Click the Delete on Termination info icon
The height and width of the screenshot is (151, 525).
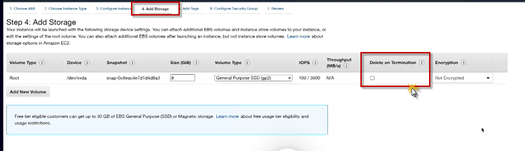[x=421, y=63]
